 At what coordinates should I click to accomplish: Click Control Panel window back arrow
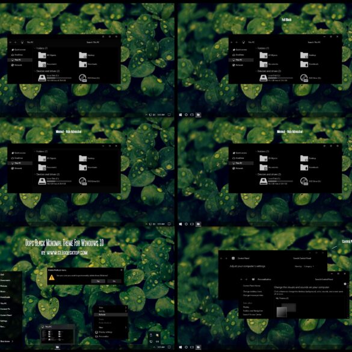pos(221,258)
